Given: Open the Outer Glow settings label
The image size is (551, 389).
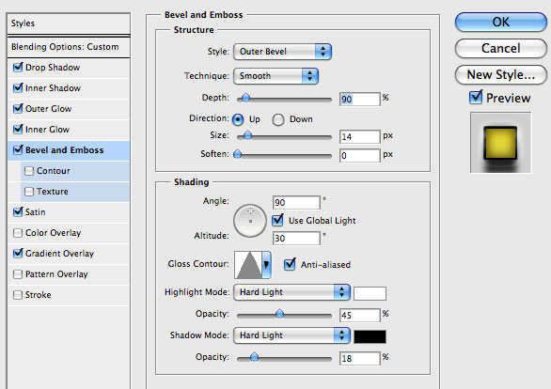Looking at the screenshot, I should coord(49,109).
